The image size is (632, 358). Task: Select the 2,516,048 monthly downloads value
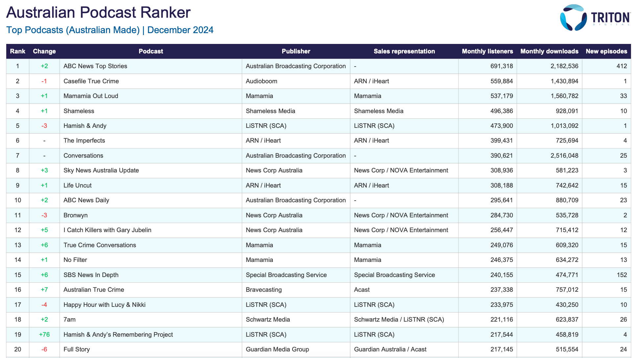(564, 156)
